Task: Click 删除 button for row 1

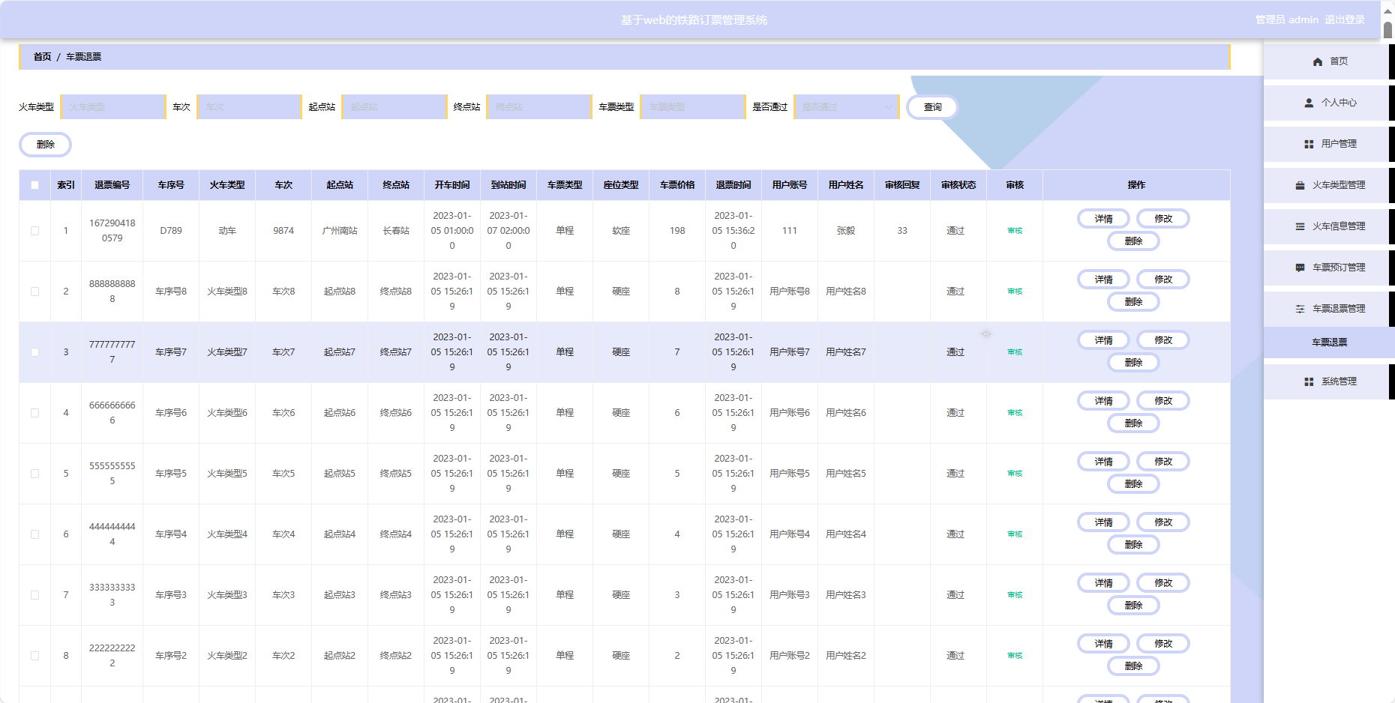Action: (1133, 241)
